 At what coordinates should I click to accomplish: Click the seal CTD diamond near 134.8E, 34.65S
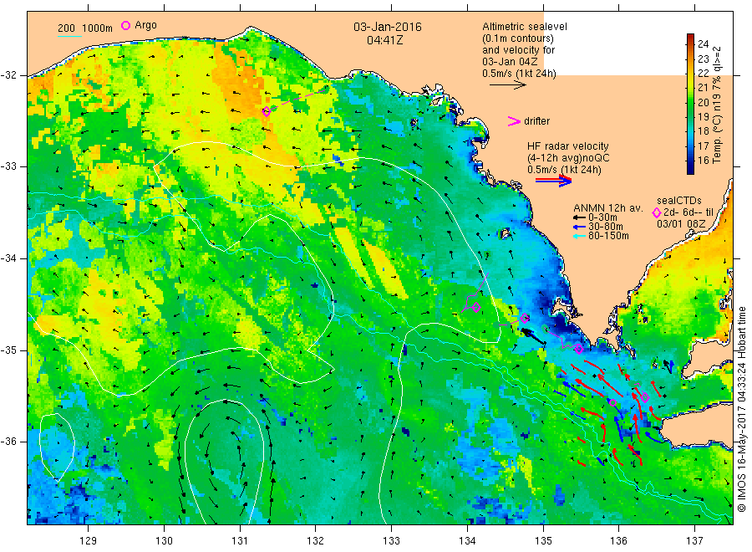525,318
